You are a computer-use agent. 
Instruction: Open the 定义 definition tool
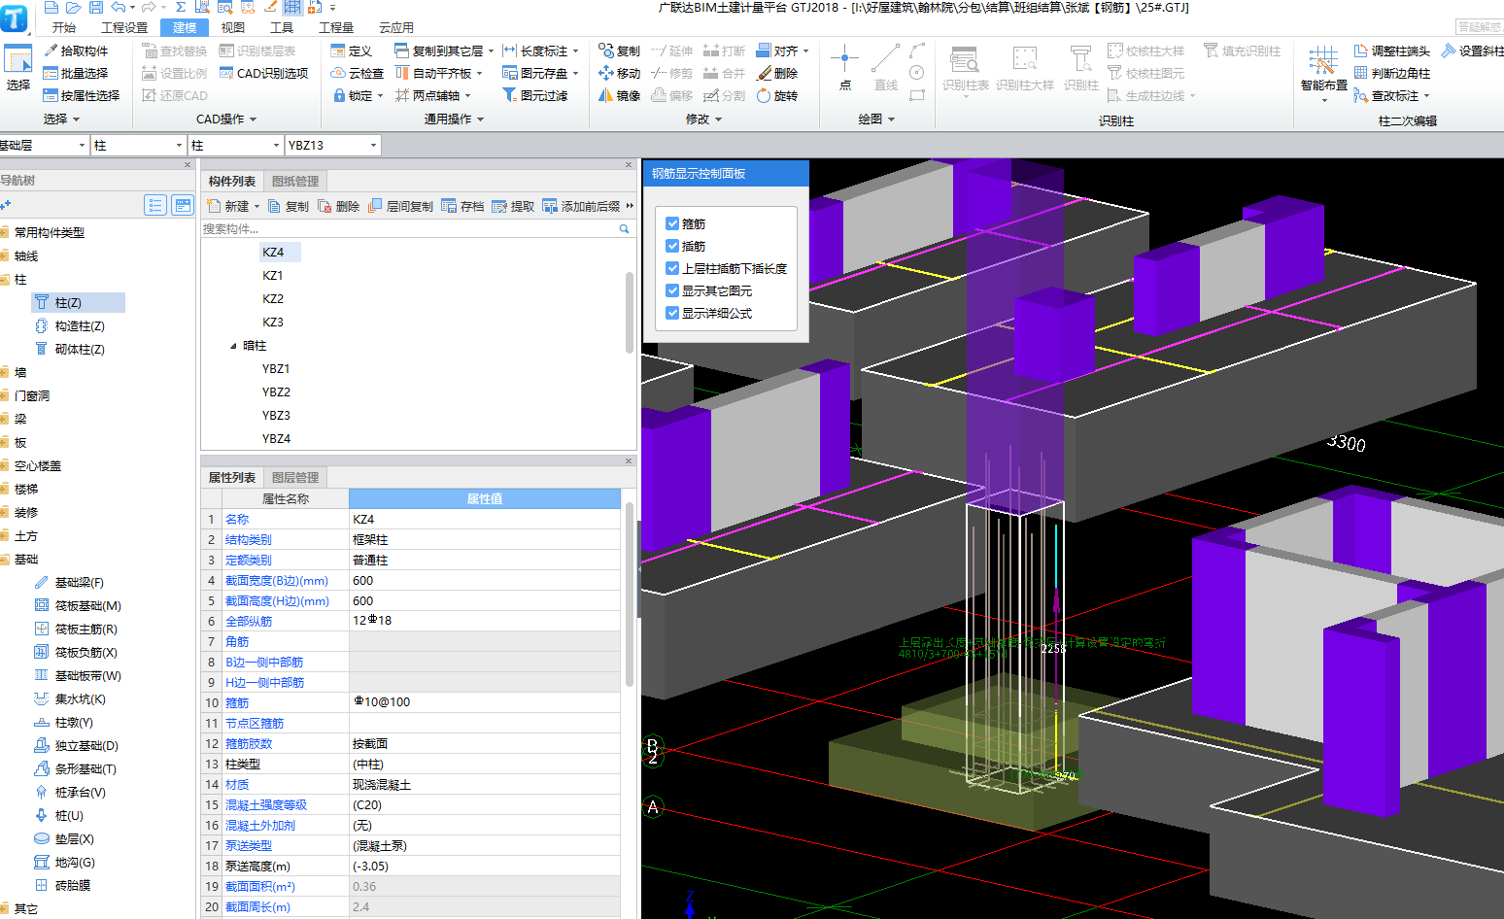click(351, 51)
